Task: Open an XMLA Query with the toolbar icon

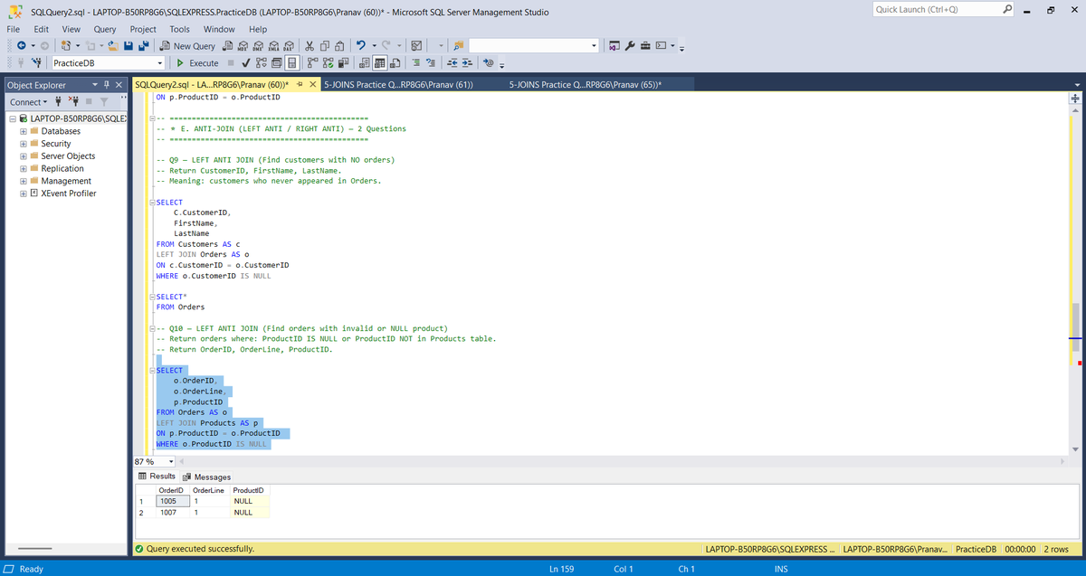Action: (x=273, y=46)
